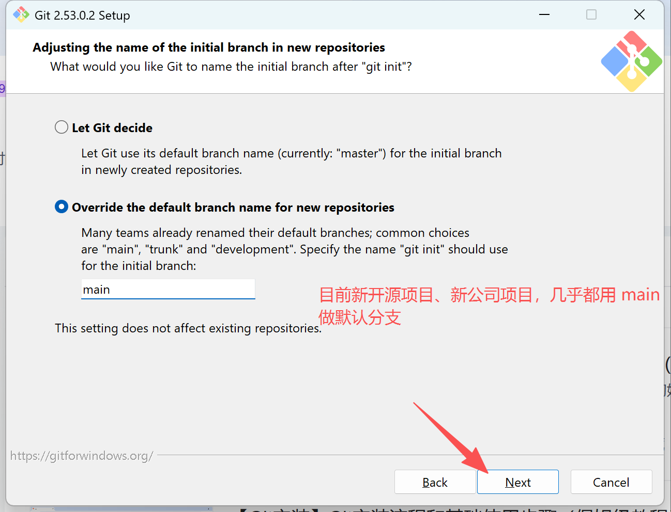The width and height of the screenshot is (671, 512).
Task: Click the "Git 2.53.0.2 Setup" window title
Action: pyautogui.click(x=82, y=15)
